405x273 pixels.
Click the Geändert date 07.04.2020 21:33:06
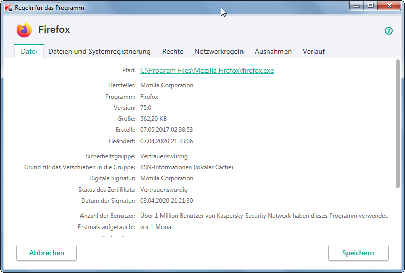click(167, 141)
